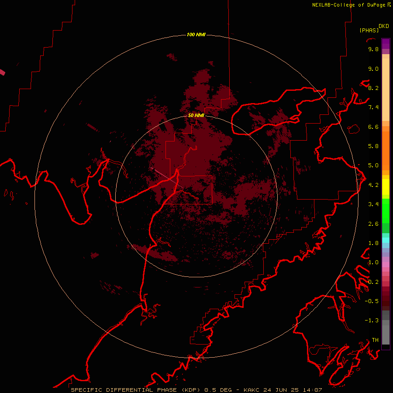393x393 pixels.
Task: Click the 9.8 value on the scale
Action: click(373, 49)
